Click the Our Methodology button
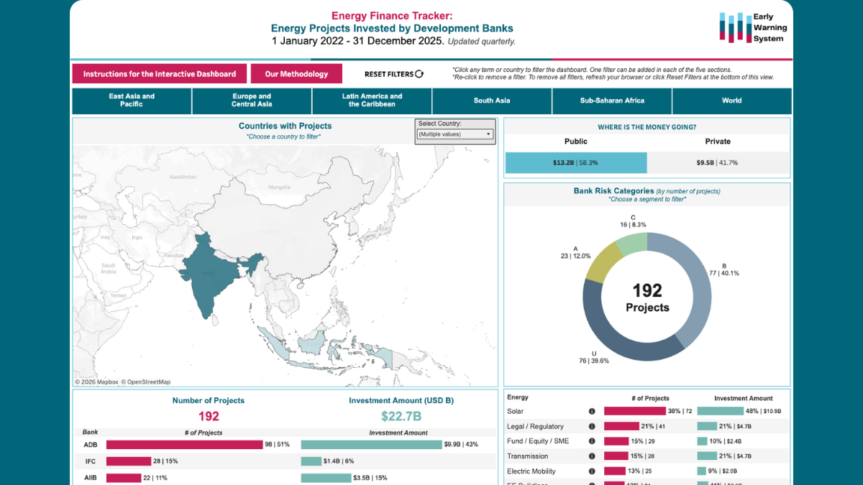 pos(296,73)
